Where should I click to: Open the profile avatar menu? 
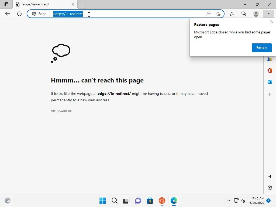256,14
